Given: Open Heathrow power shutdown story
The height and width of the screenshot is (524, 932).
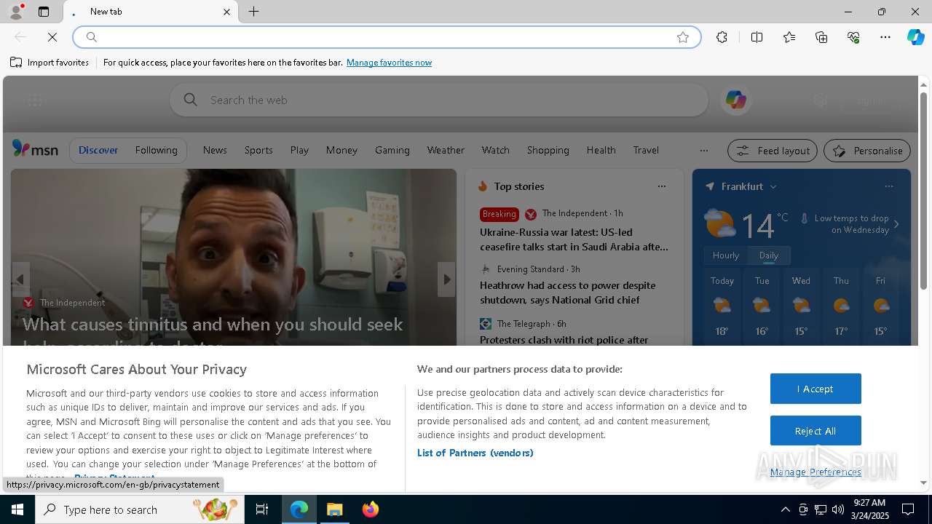Looking at the screenshot, I should click(x=567, y=293).
